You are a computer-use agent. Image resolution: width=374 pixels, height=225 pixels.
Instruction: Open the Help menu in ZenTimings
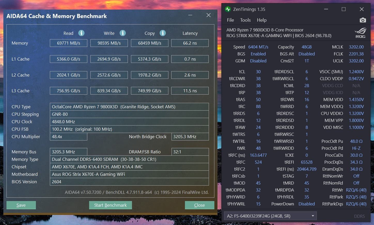262,20
